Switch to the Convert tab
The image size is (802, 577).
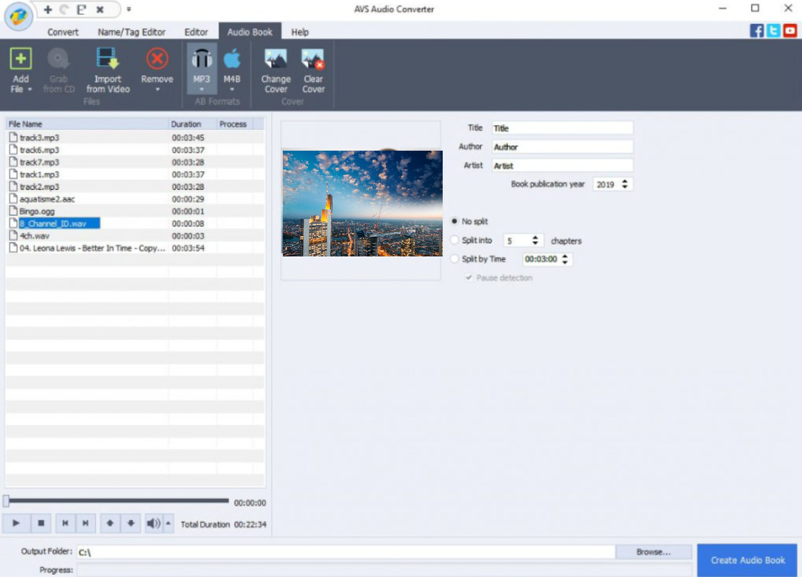62,31
